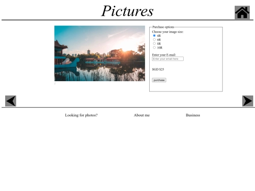This screenshot has width=255, height=191.
Task: Select the 4R image size
Action: [x=154, y=35]
